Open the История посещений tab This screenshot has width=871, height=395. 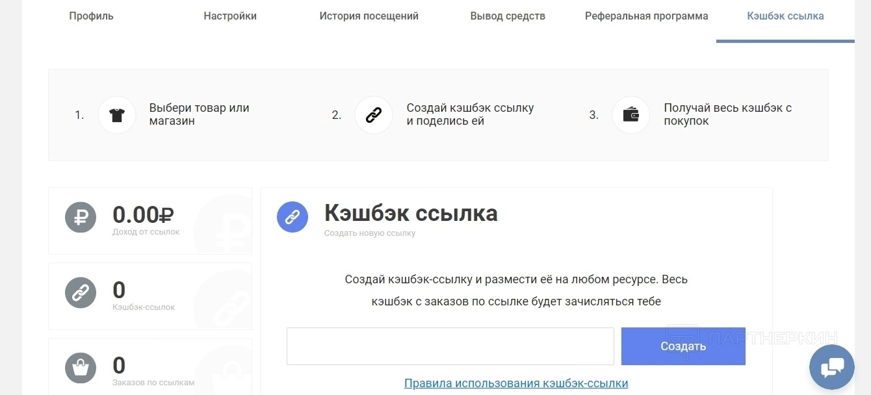(369, 16)
